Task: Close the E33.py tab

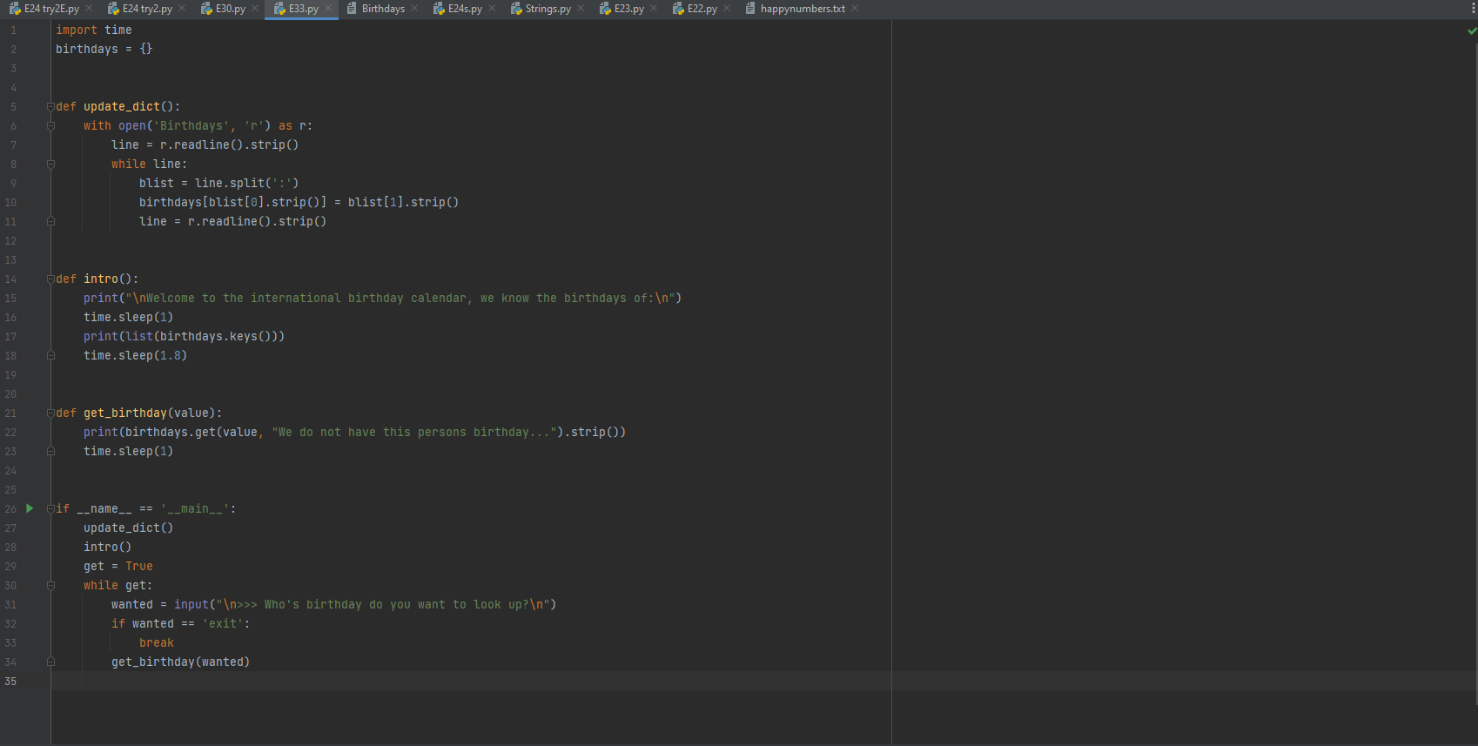Action: (x=328, y=9)
